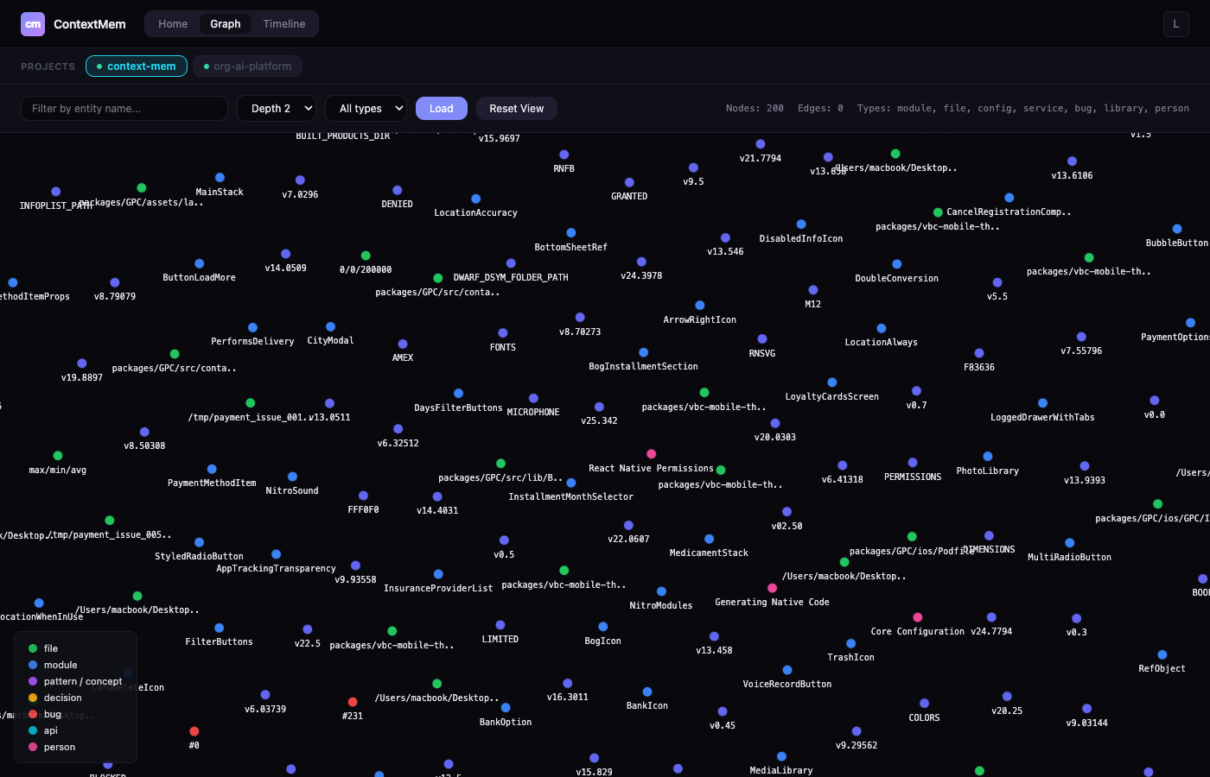Click the Core Configuration node
Viewport: 1210px width, 777px height.
coord(917,617)
